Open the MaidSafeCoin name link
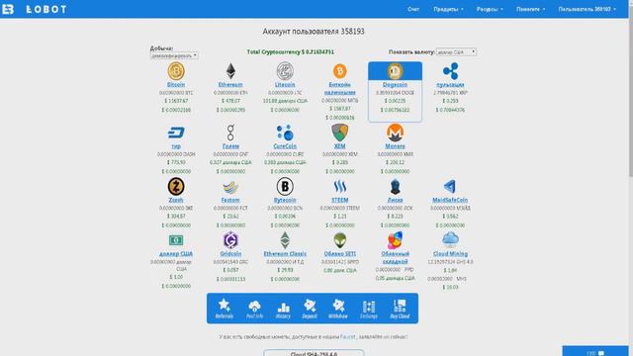633x356 pixels. coord(450,200)
